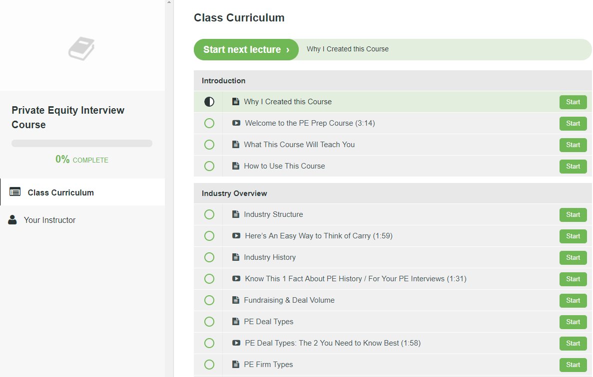Click the Your Instructor person icon
The width and height of the screenshot is (593, 377).
point(13,220)
